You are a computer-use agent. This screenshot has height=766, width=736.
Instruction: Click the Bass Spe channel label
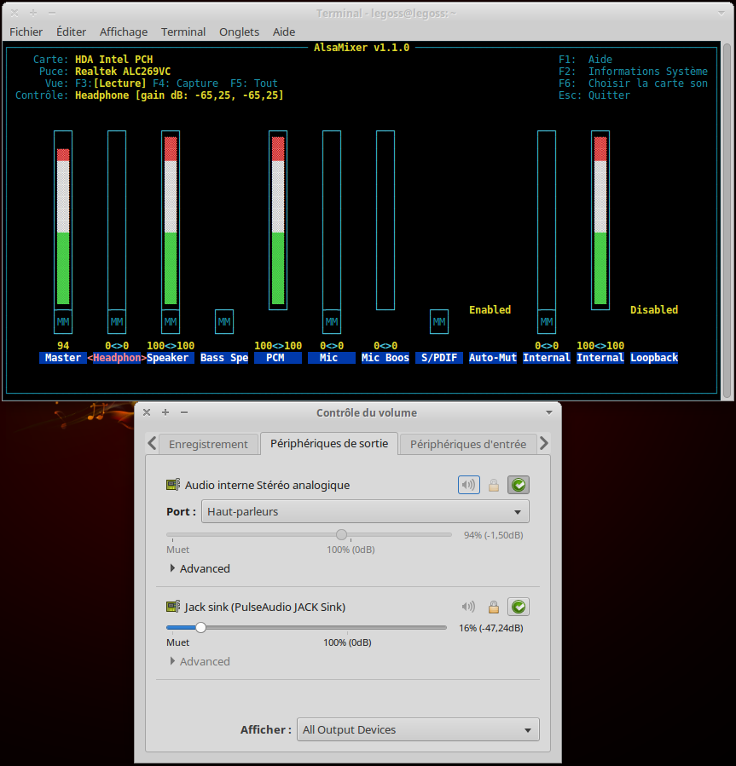224,358
